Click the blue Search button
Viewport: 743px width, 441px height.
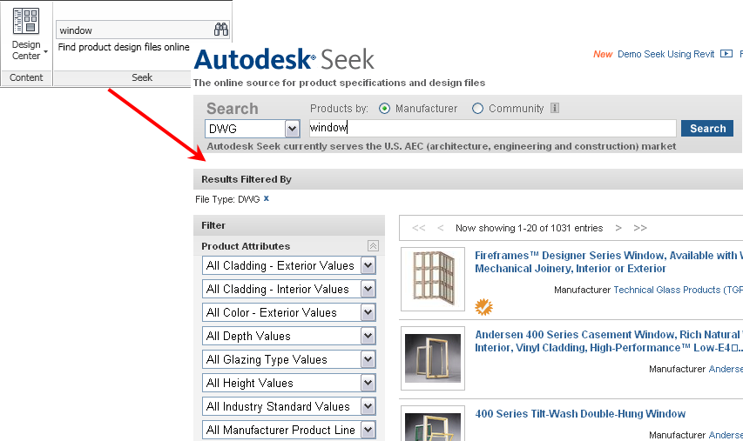point(707,128)
